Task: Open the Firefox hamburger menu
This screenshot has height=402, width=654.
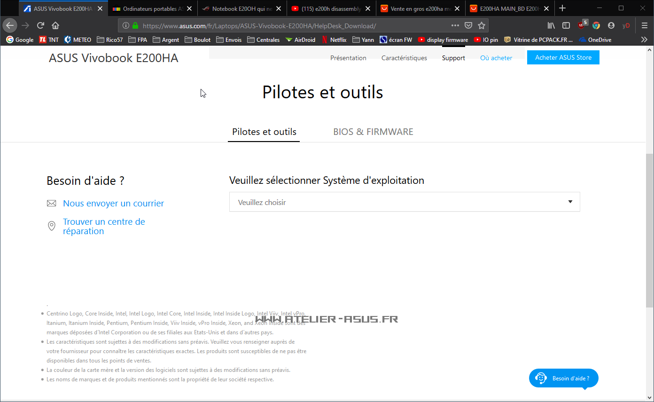Action: [645, 25]
